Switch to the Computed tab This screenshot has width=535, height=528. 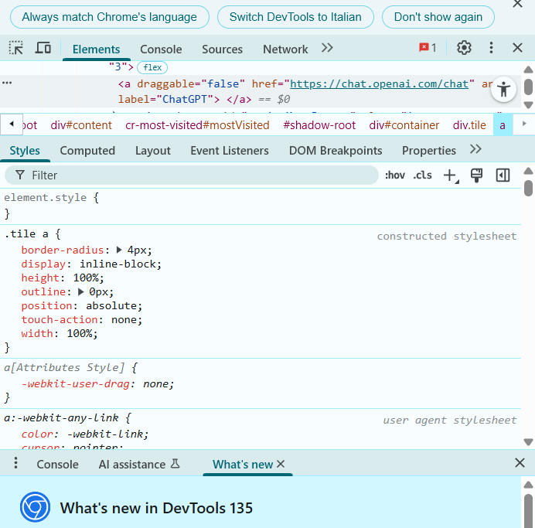pyautogui.click(x=87, y=151)
